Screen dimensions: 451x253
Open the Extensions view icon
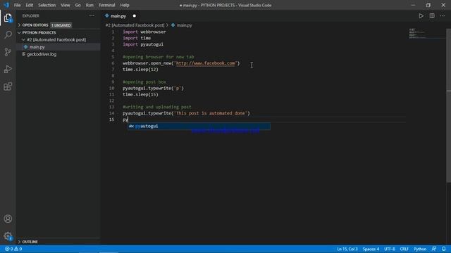[8, 86]
